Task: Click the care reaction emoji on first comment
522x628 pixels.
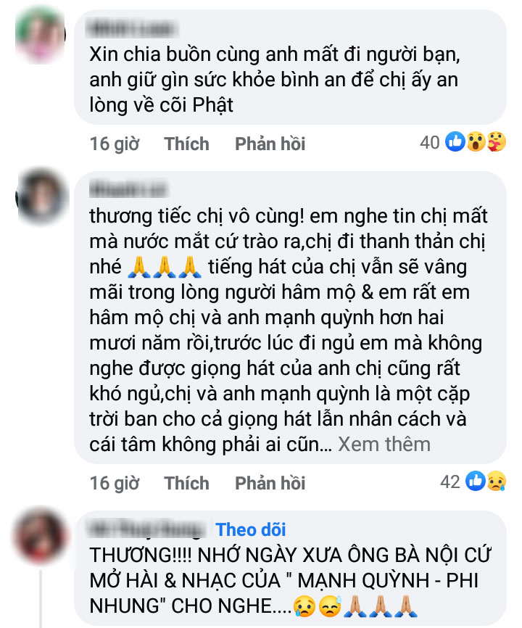Action: click(497, 141)
